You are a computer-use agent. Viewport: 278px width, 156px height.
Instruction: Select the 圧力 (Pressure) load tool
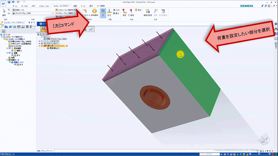point(109,13)
